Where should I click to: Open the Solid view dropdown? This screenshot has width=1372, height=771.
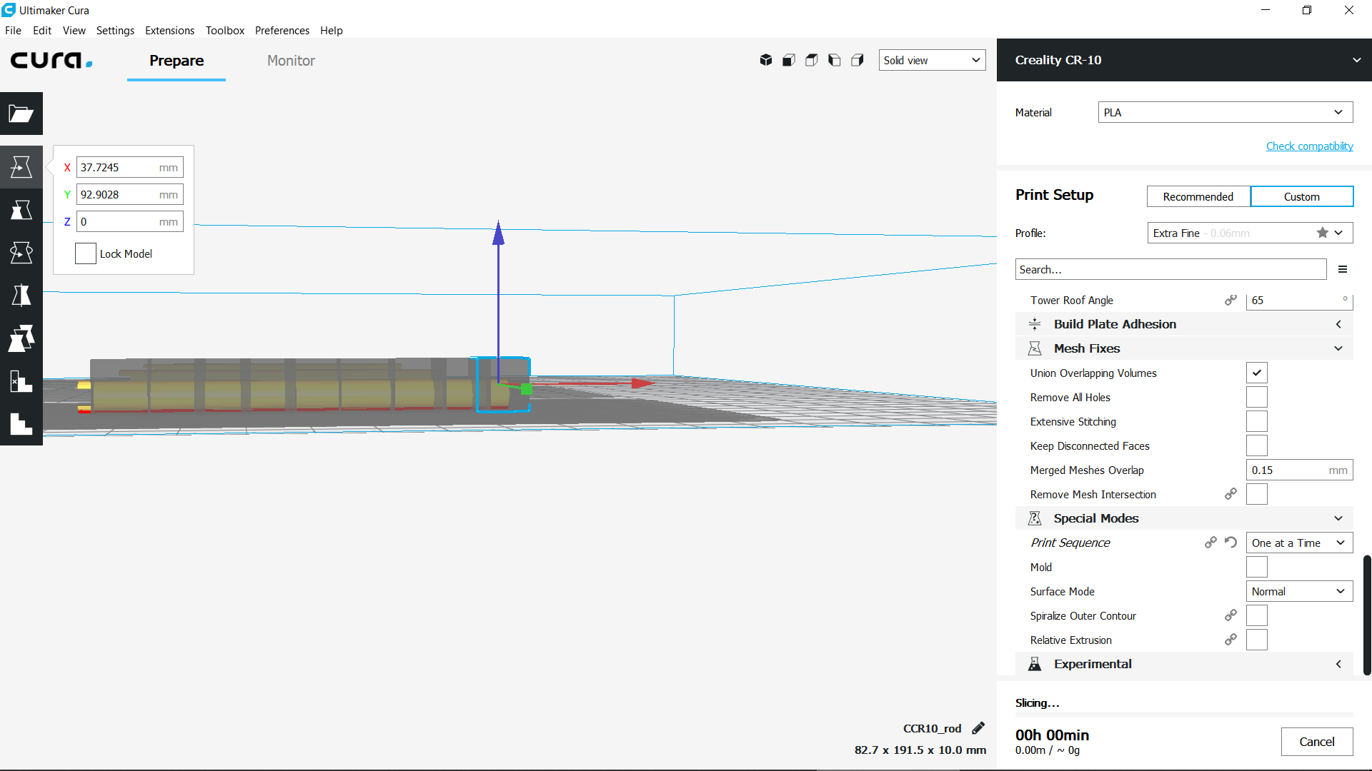932,60
